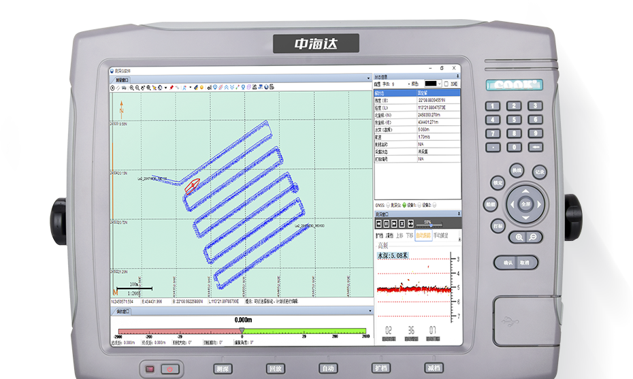The image size is (633, 379).
Task: Click the deviation bar center marker at 0
Action: click(x=242, y=331)
